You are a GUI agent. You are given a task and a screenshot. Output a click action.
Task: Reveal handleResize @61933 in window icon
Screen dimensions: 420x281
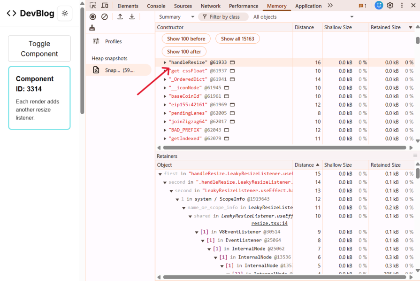[232, 62]
